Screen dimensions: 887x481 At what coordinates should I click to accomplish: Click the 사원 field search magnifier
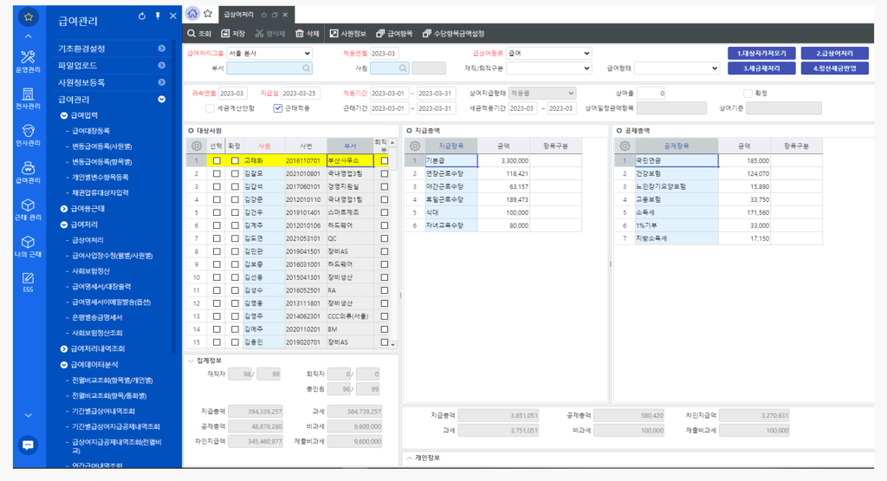(x=403, y=68)
